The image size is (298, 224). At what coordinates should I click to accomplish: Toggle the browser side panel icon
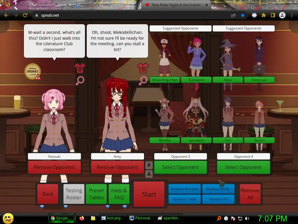point(273,15)
